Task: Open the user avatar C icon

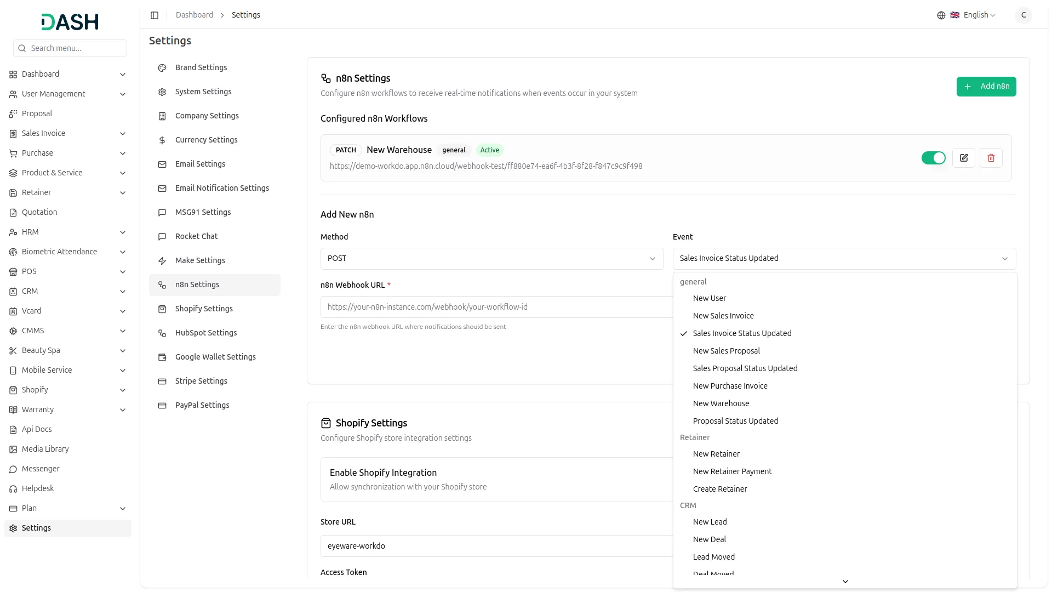Action: (x=1023, y=15)
